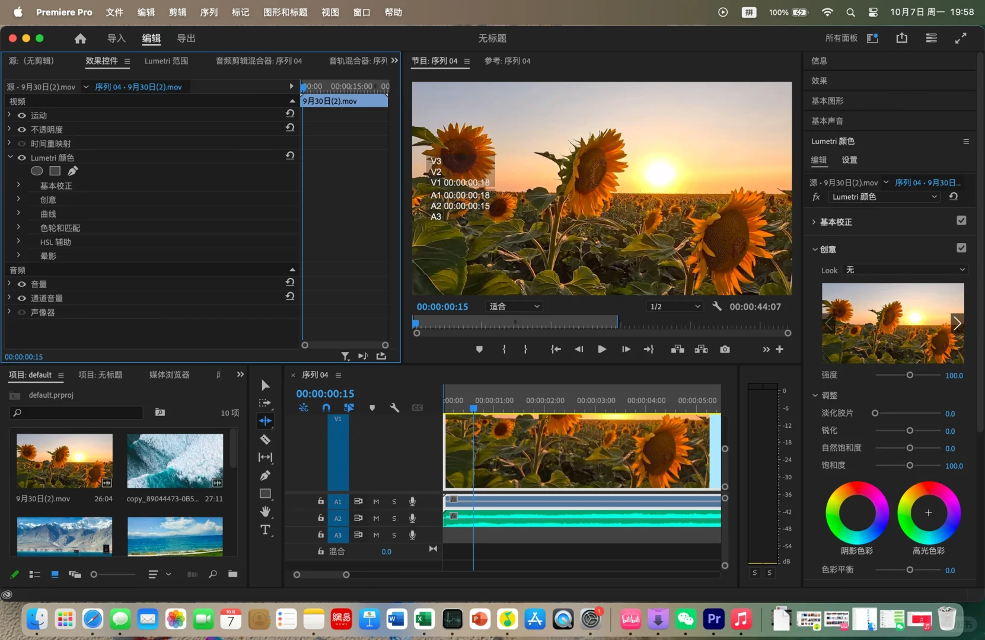Select the 9月30日(2).mov thumbnail in project
This screenshot has height=640, width=985.
(65, 461)
